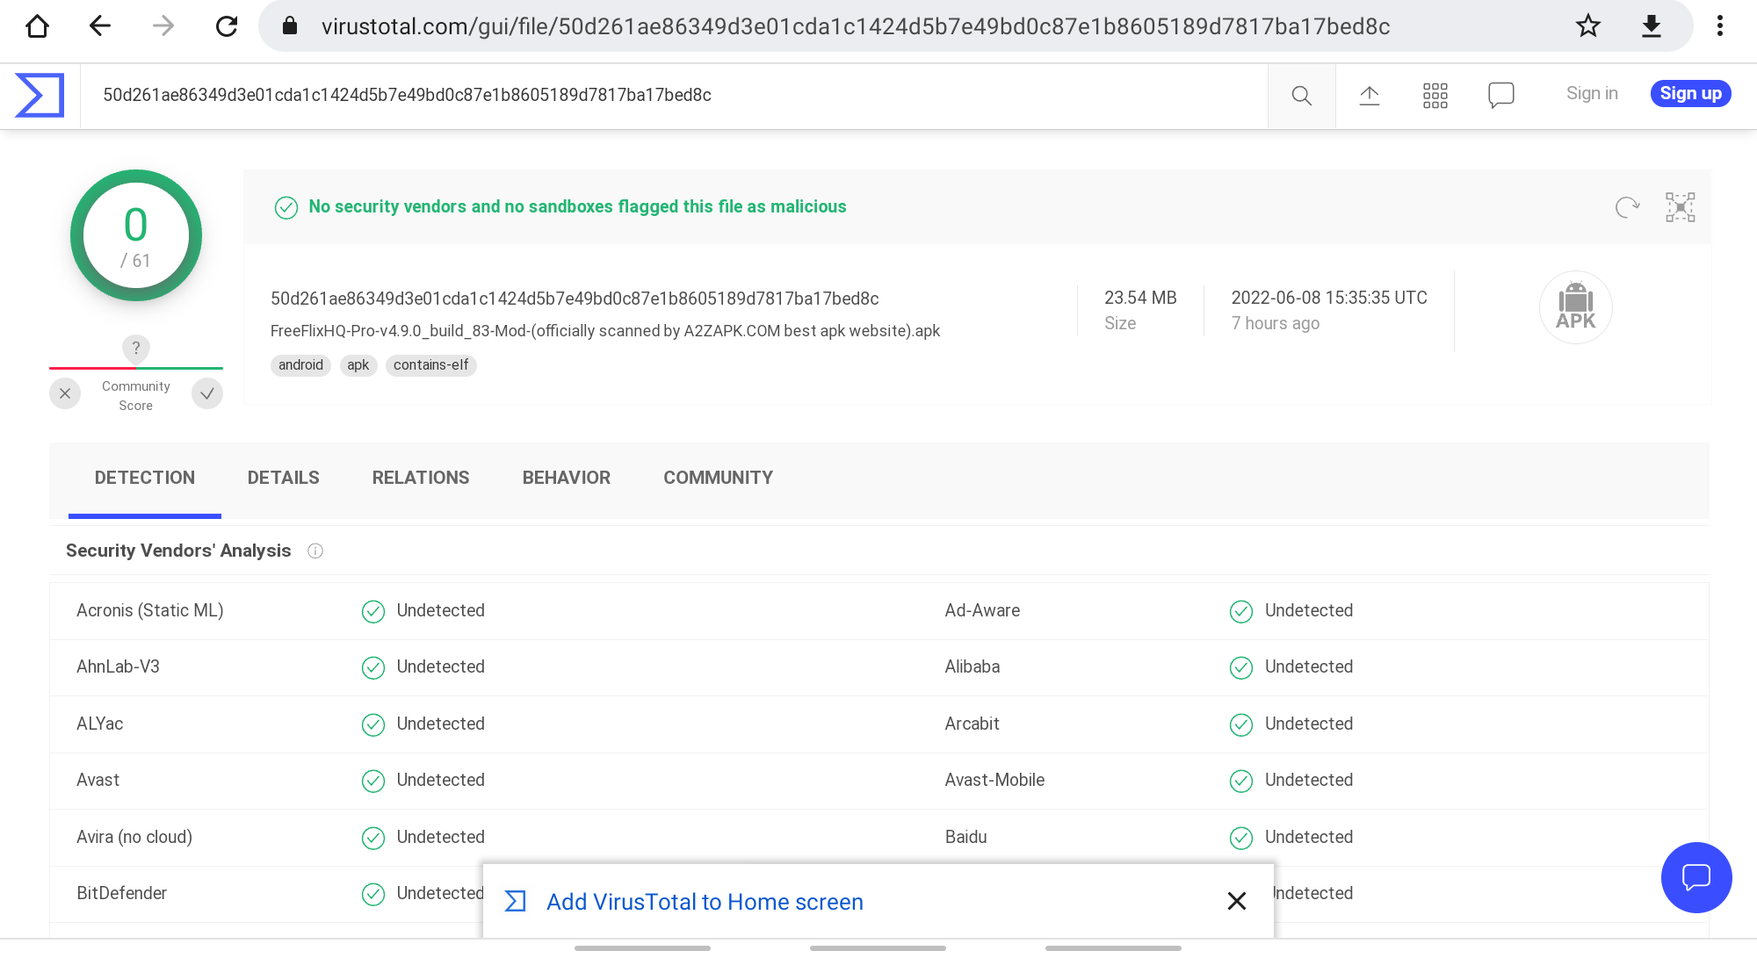Viewport: 1757px width, 958px height.
Task: Open the BEHAVIOR tab
Action: pos(566,478)
